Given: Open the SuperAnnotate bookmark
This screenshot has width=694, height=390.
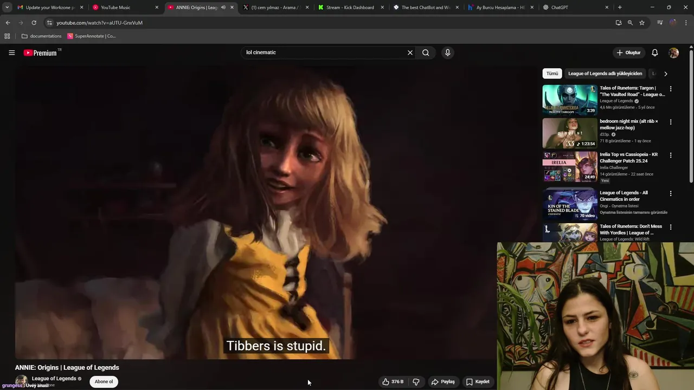Looking at the screenshot, I should click(92, 36).
